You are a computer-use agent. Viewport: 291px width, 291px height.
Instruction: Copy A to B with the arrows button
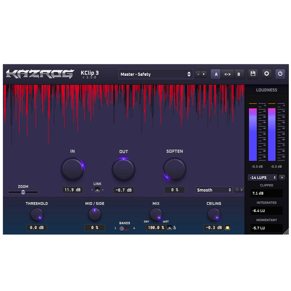pyautogui.click(x=227, y=74)
